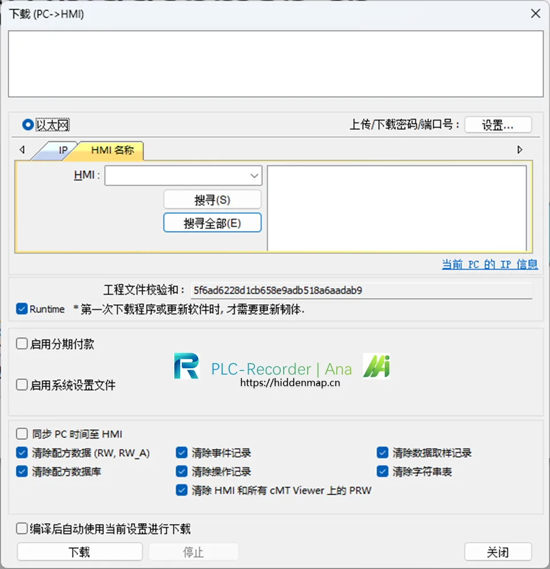The width and height of the screenshot is (550, 569).
Task: Enable 同步 PC 时间至 HMI checkbox
Action: tap(22, 433)
